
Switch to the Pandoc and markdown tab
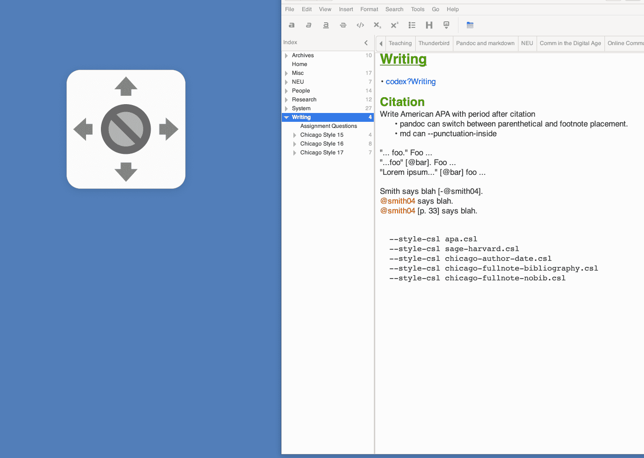click(x=485, y=43)
